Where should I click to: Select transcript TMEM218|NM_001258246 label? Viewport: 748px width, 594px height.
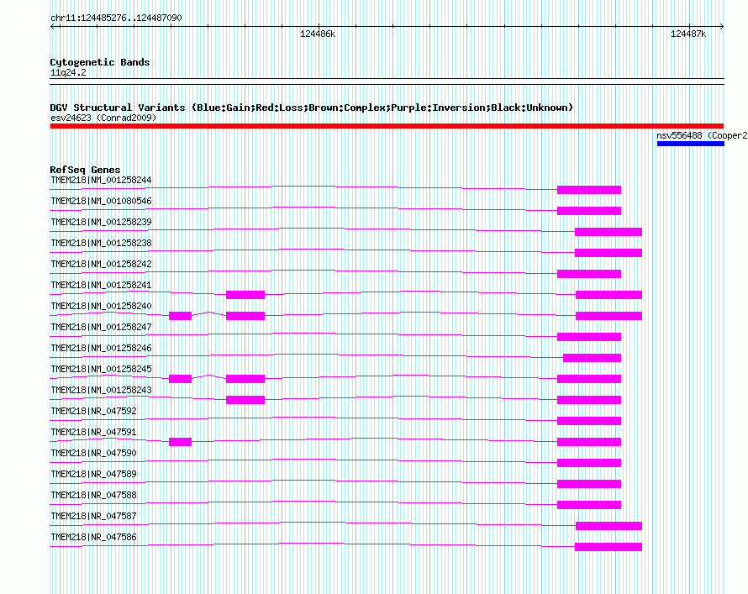[101, 348]
